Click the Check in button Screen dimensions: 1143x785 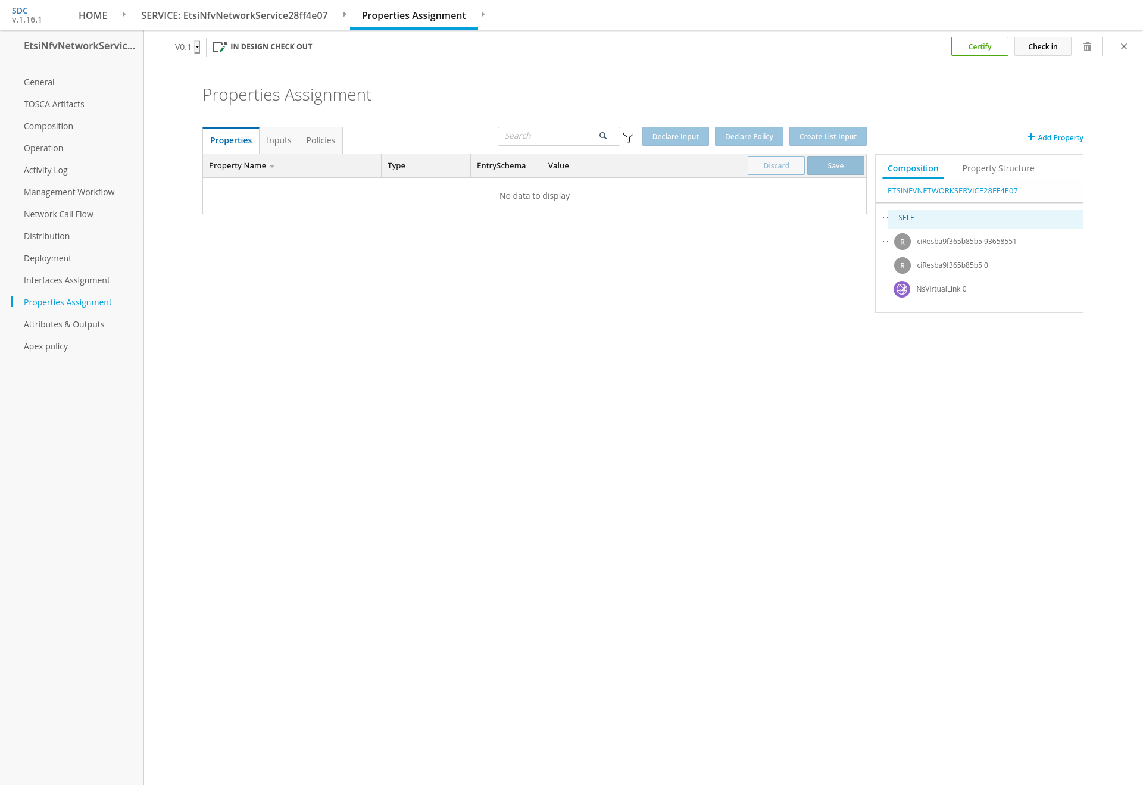pyautogui.click(x=1042, y=46)
